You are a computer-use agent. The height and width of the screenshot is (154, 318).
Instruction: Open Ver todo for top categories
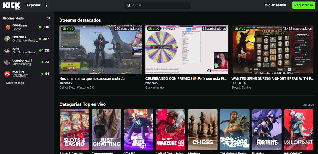point(308,105)
